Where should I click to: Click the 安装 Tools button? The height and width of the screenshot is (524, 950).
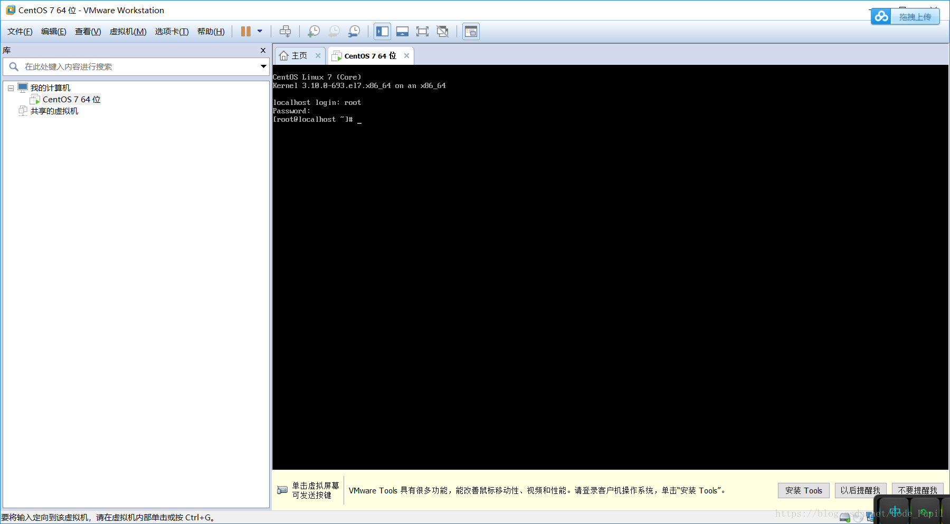pyautogui.click(x=804, y=490)
